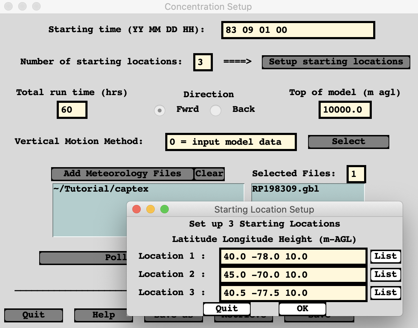This screenshot has height=328, width=418.
Task: Open List for Location 2
Action: [x=385, y=274]
